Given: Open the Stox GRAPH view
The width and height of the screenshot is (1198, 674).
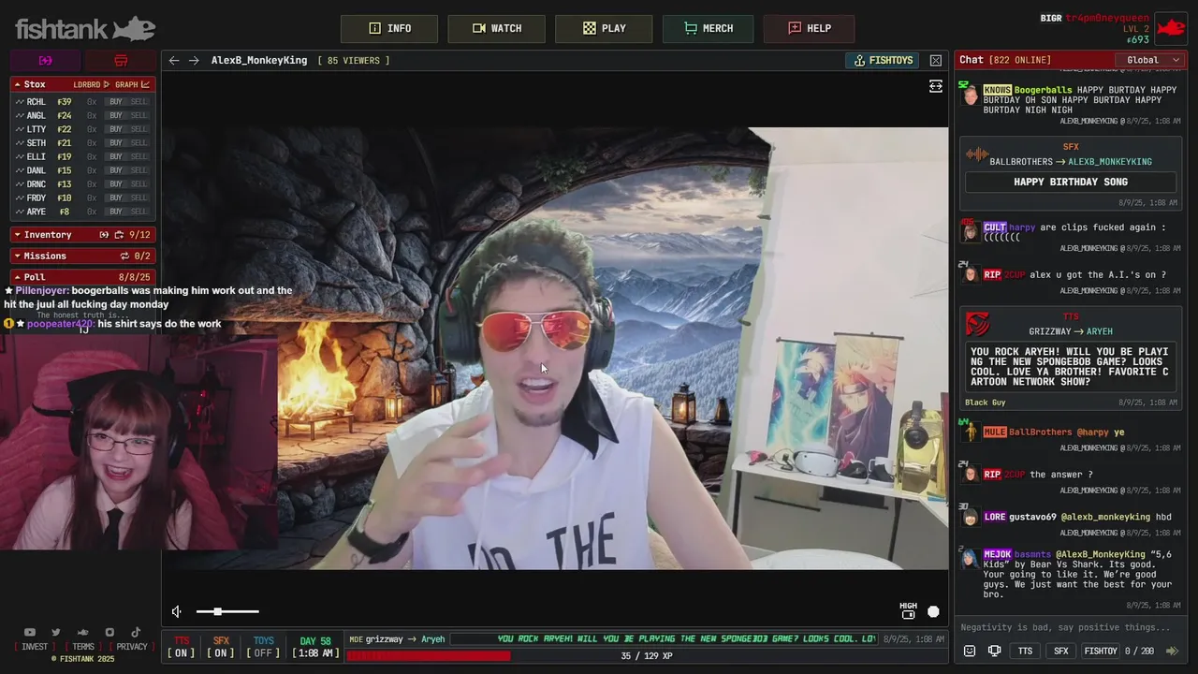Looking at the screenshot, I should click(x=132, y=84).
